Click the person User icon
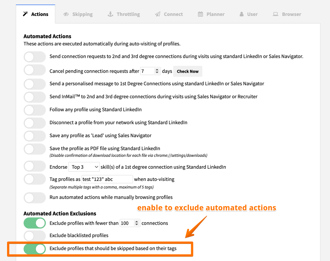Screen dimensions: 330x261 (242, 14)
